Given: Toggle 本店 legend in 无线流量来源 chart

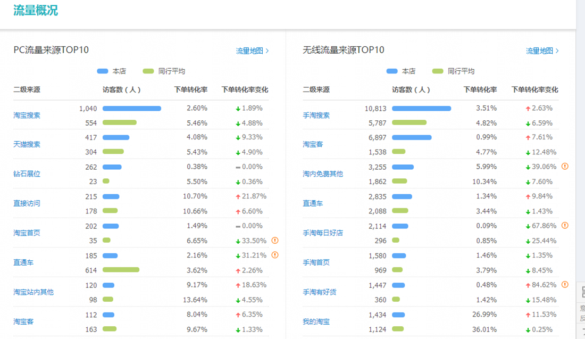Looking at the screenshot, I should (401, 71).
